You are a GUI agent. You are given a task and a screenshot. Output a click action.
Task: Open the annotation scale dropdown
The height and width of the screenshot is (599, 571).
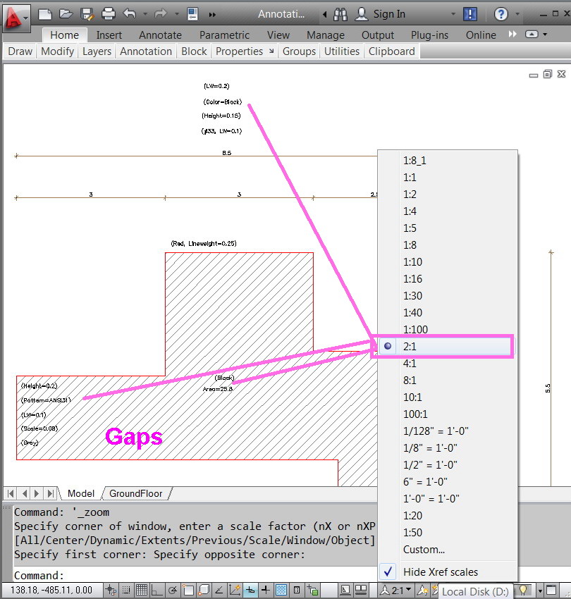click(x=407, y=591)
